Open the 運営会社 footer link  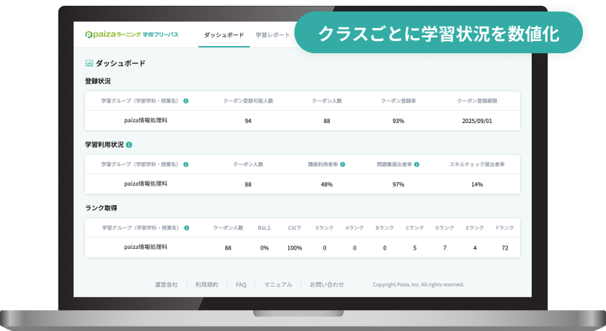(x=166, y=285)
